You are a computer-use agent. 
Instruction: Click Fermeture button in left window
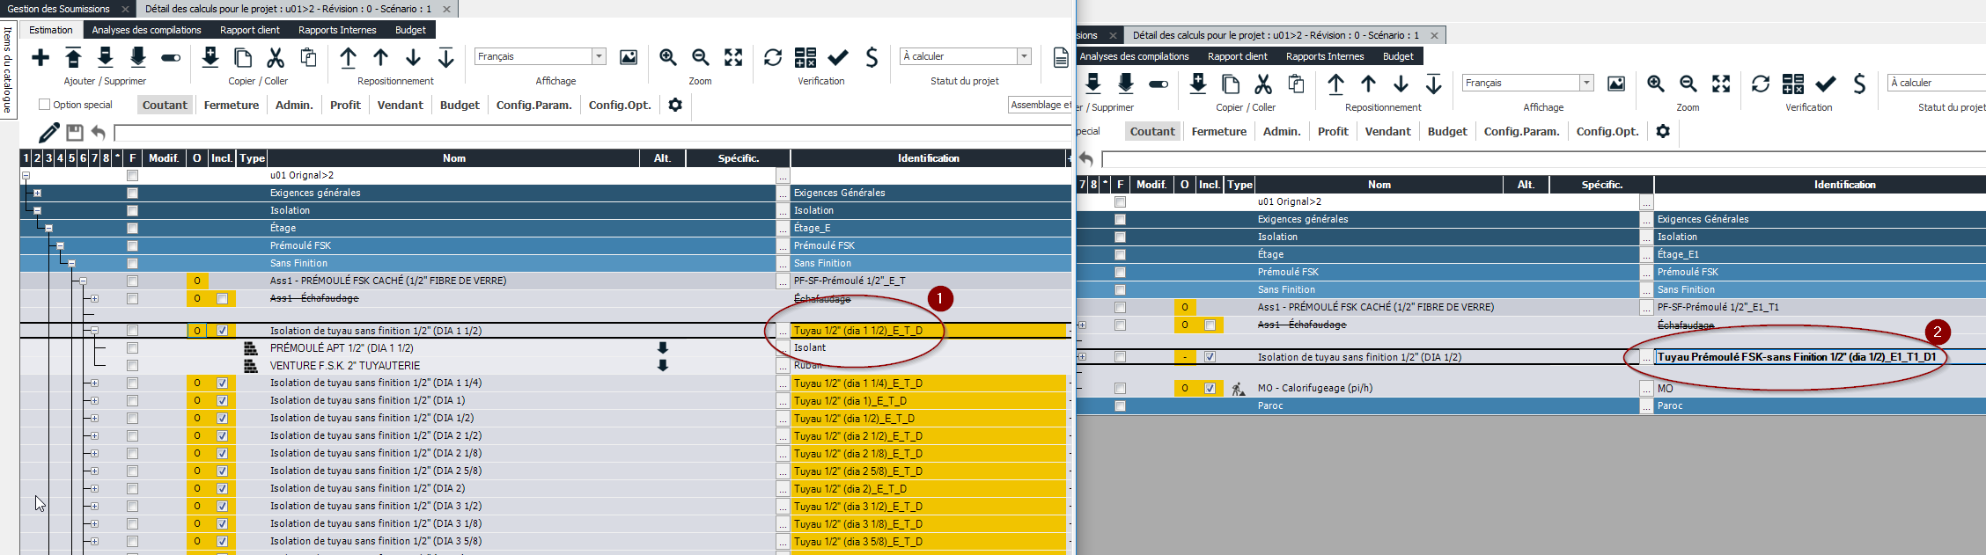coord(232,105)
